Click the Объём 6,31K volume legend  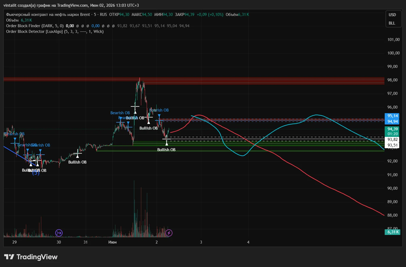click(19, 20)
